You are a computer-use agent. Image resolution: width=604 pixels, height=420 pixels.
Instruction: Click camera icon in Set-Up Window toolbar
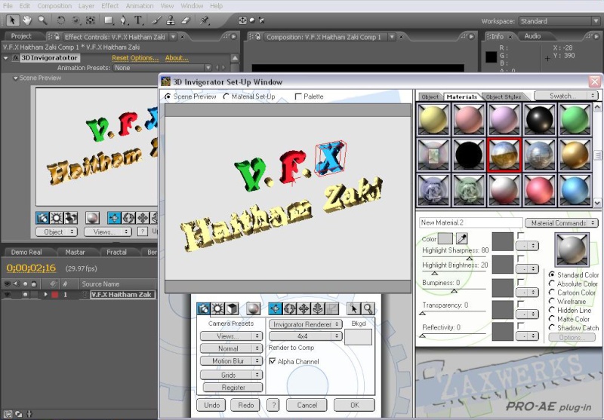tap(203, 308)
